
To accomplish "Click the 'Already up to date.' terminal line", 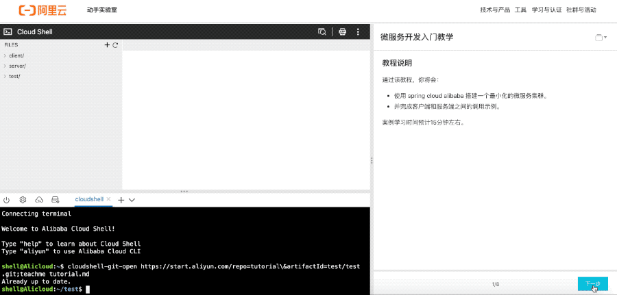I will coord(36,281).
